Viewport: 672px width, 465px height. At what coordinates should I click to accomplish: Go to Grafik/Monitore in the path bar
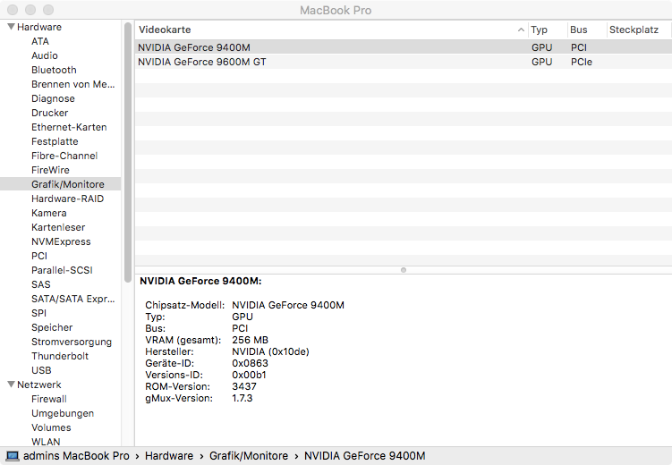[249, 456]
